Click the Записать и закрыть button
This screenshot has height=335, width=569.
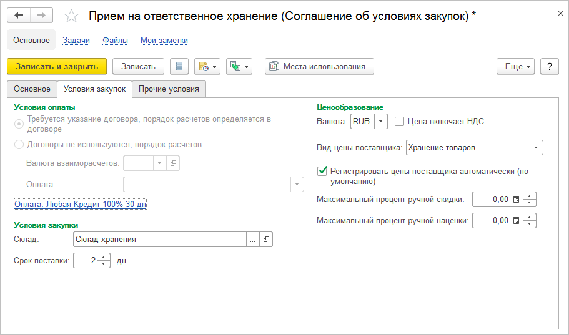57,66
